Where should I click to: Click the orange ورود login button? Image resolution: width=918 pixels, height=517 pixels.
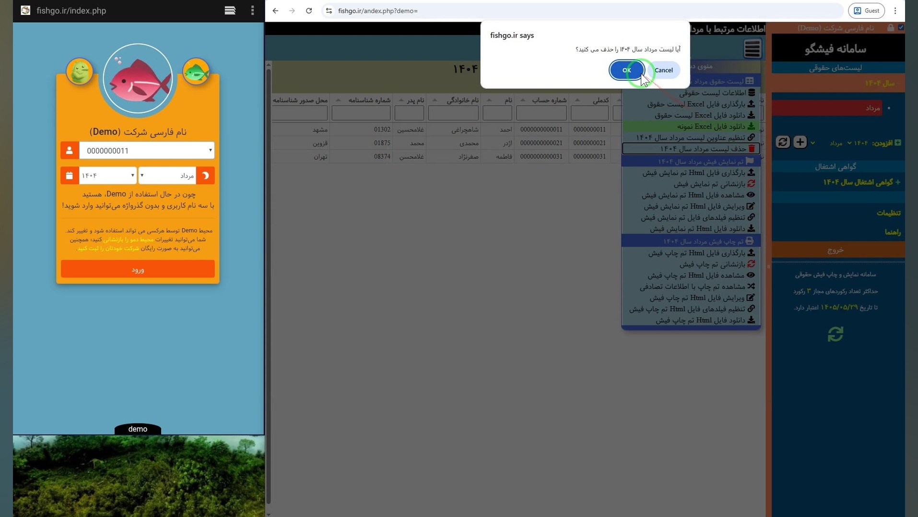point(138,269)
